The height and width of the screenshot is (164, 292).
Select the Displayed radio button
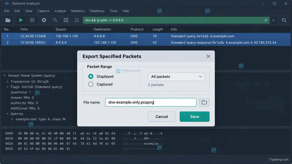pos(91,76)
